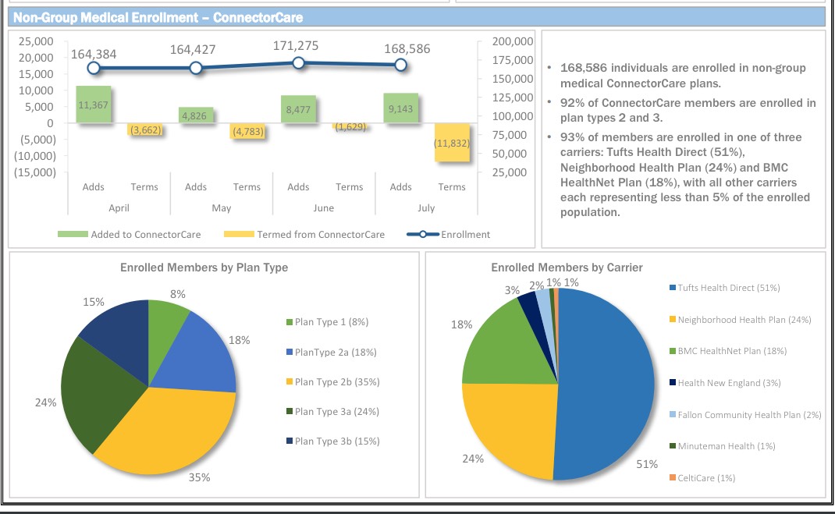Click the April Adds green bar
The image size is (835, 514).
[x=93, y=105]
